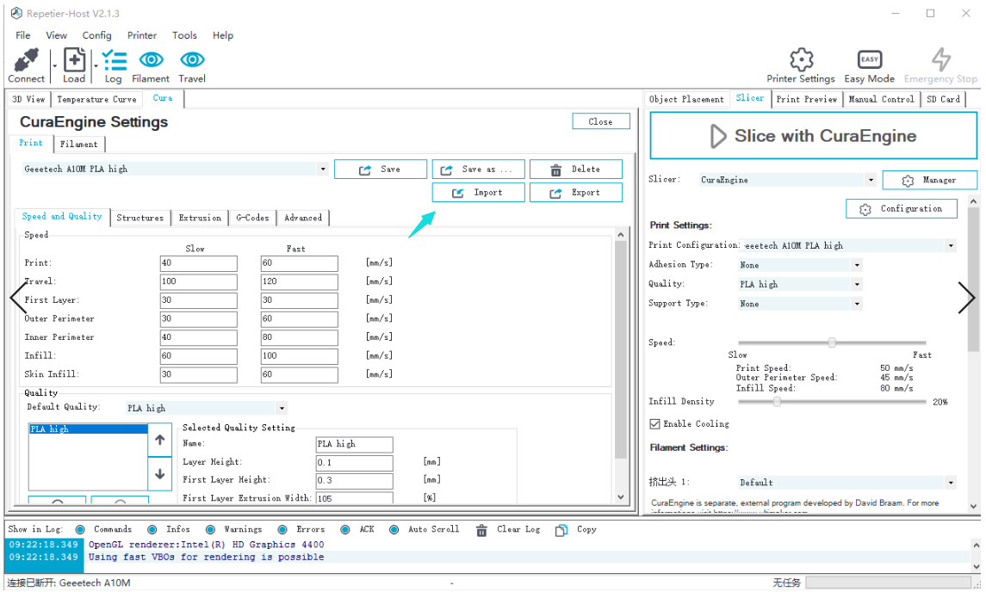Toggle the Log view icon
The image size is (986, 592).
pyautogui.click(x=114, y=61)
